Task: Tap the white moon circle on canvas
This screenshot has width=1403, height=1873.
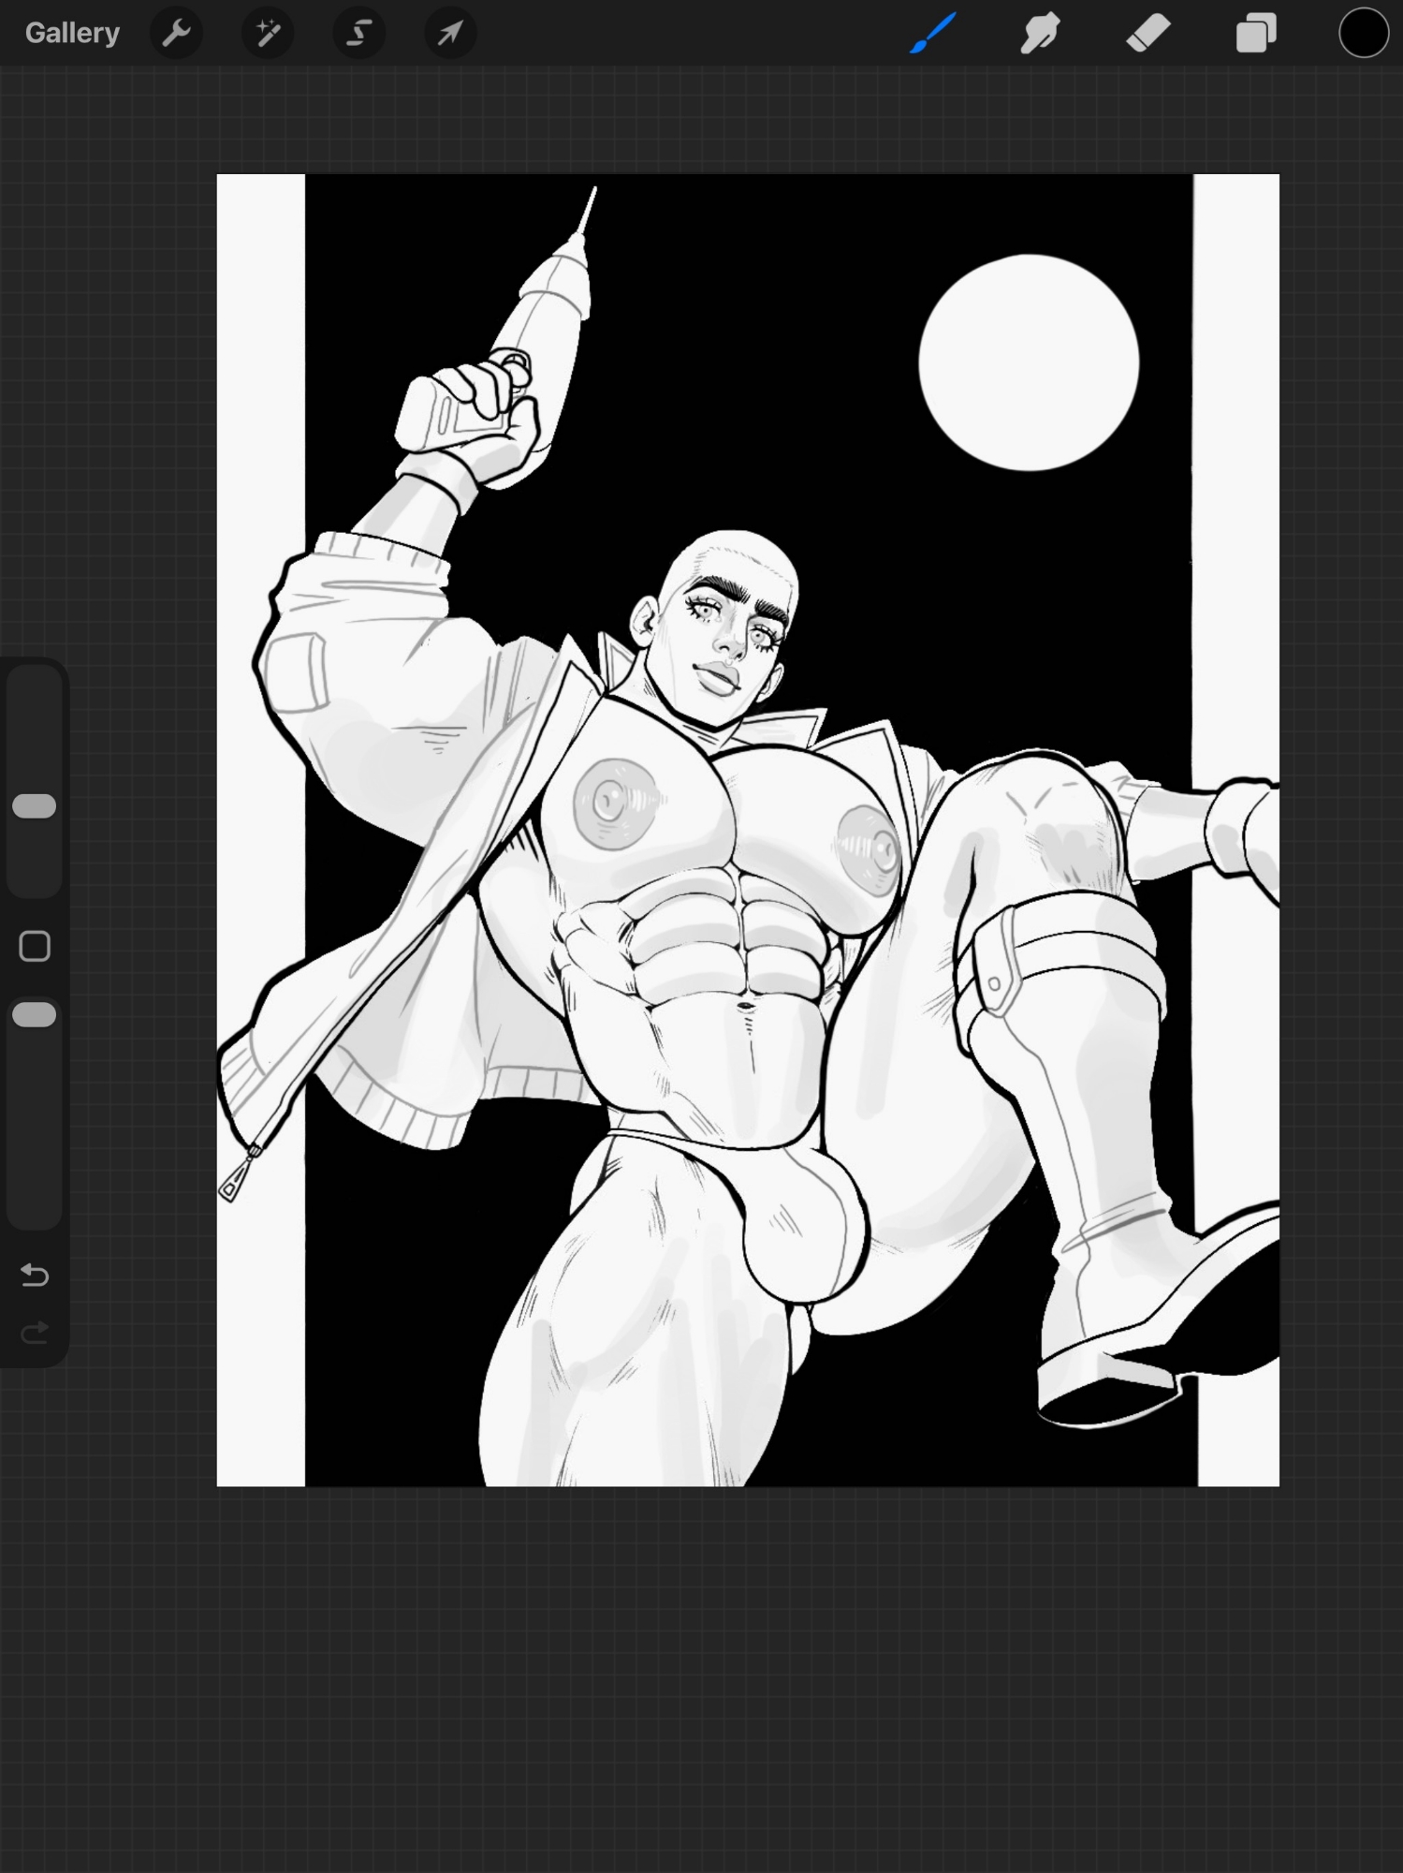Action: (1029, 362)
